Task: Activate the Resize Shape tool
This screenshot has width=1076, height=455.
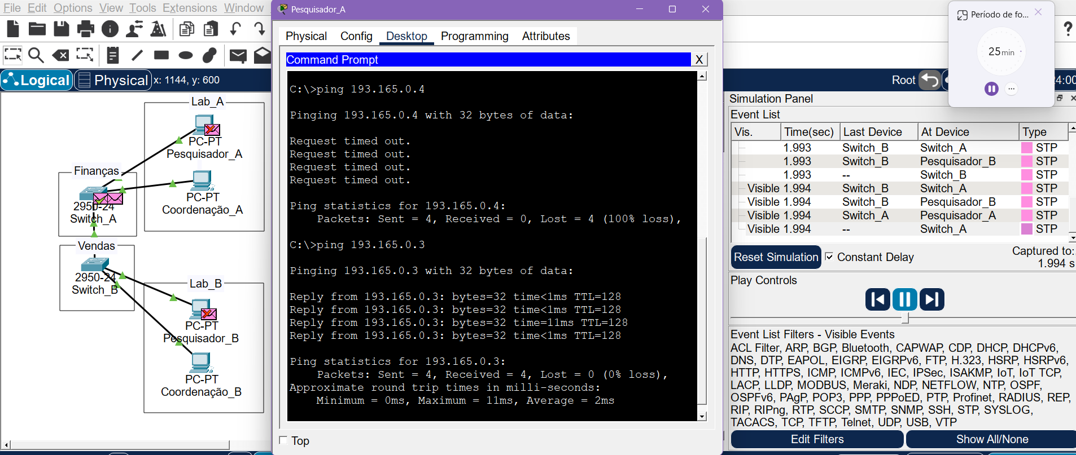Action: (85, 55)
